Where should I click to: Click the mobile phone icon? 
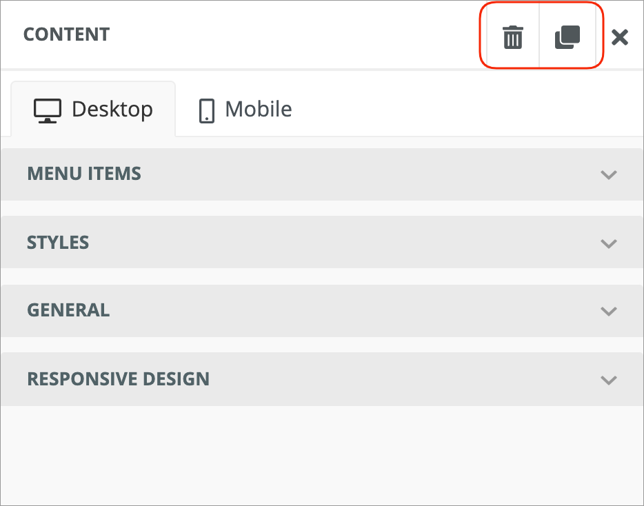pos(206,110)
